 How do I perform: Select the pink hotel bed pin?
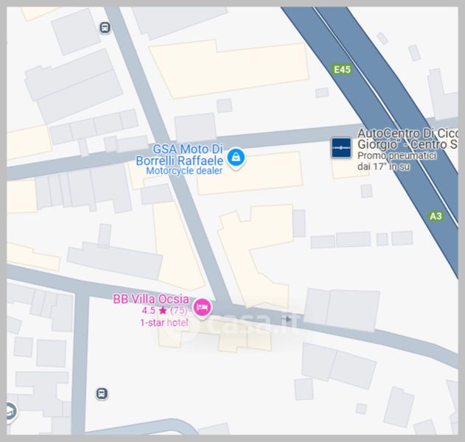click(x=202, y=307)
